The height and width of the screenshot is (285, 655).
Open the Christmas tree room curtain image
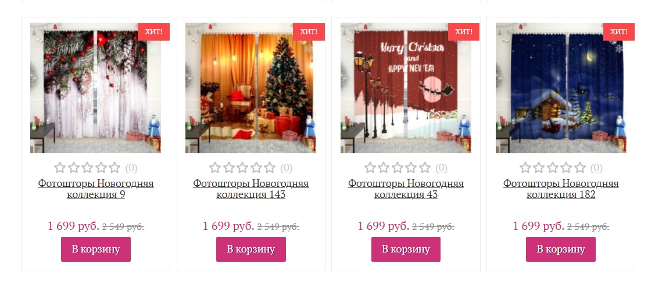tap(250, 88)
